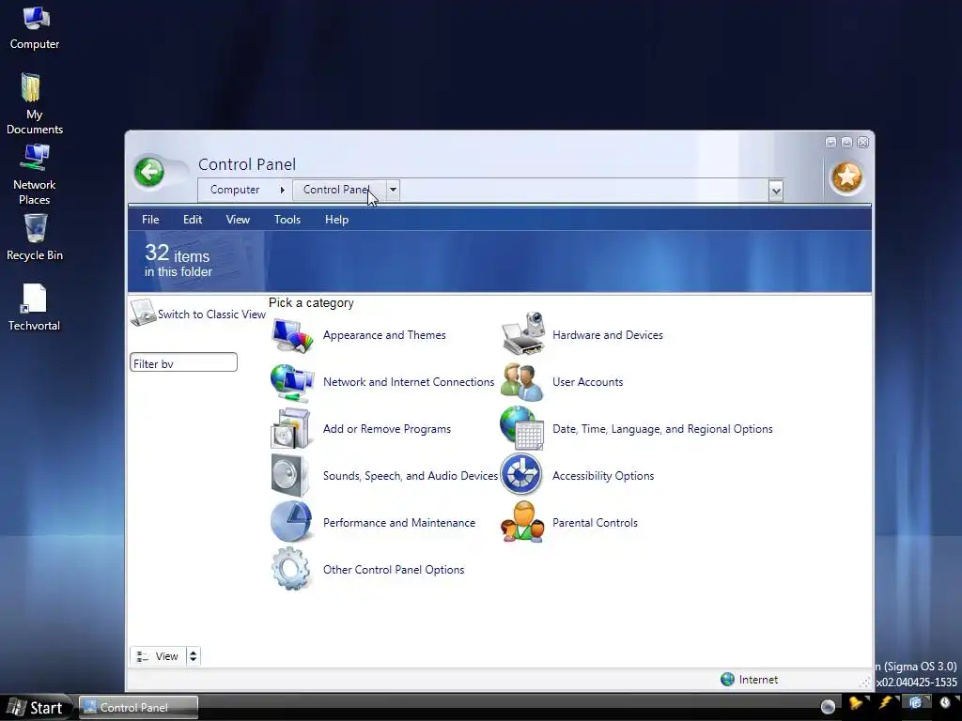Viewport: 962px width, 721px height.
Task: Open Network and Internet Connections link
Action: coord(409,382)
